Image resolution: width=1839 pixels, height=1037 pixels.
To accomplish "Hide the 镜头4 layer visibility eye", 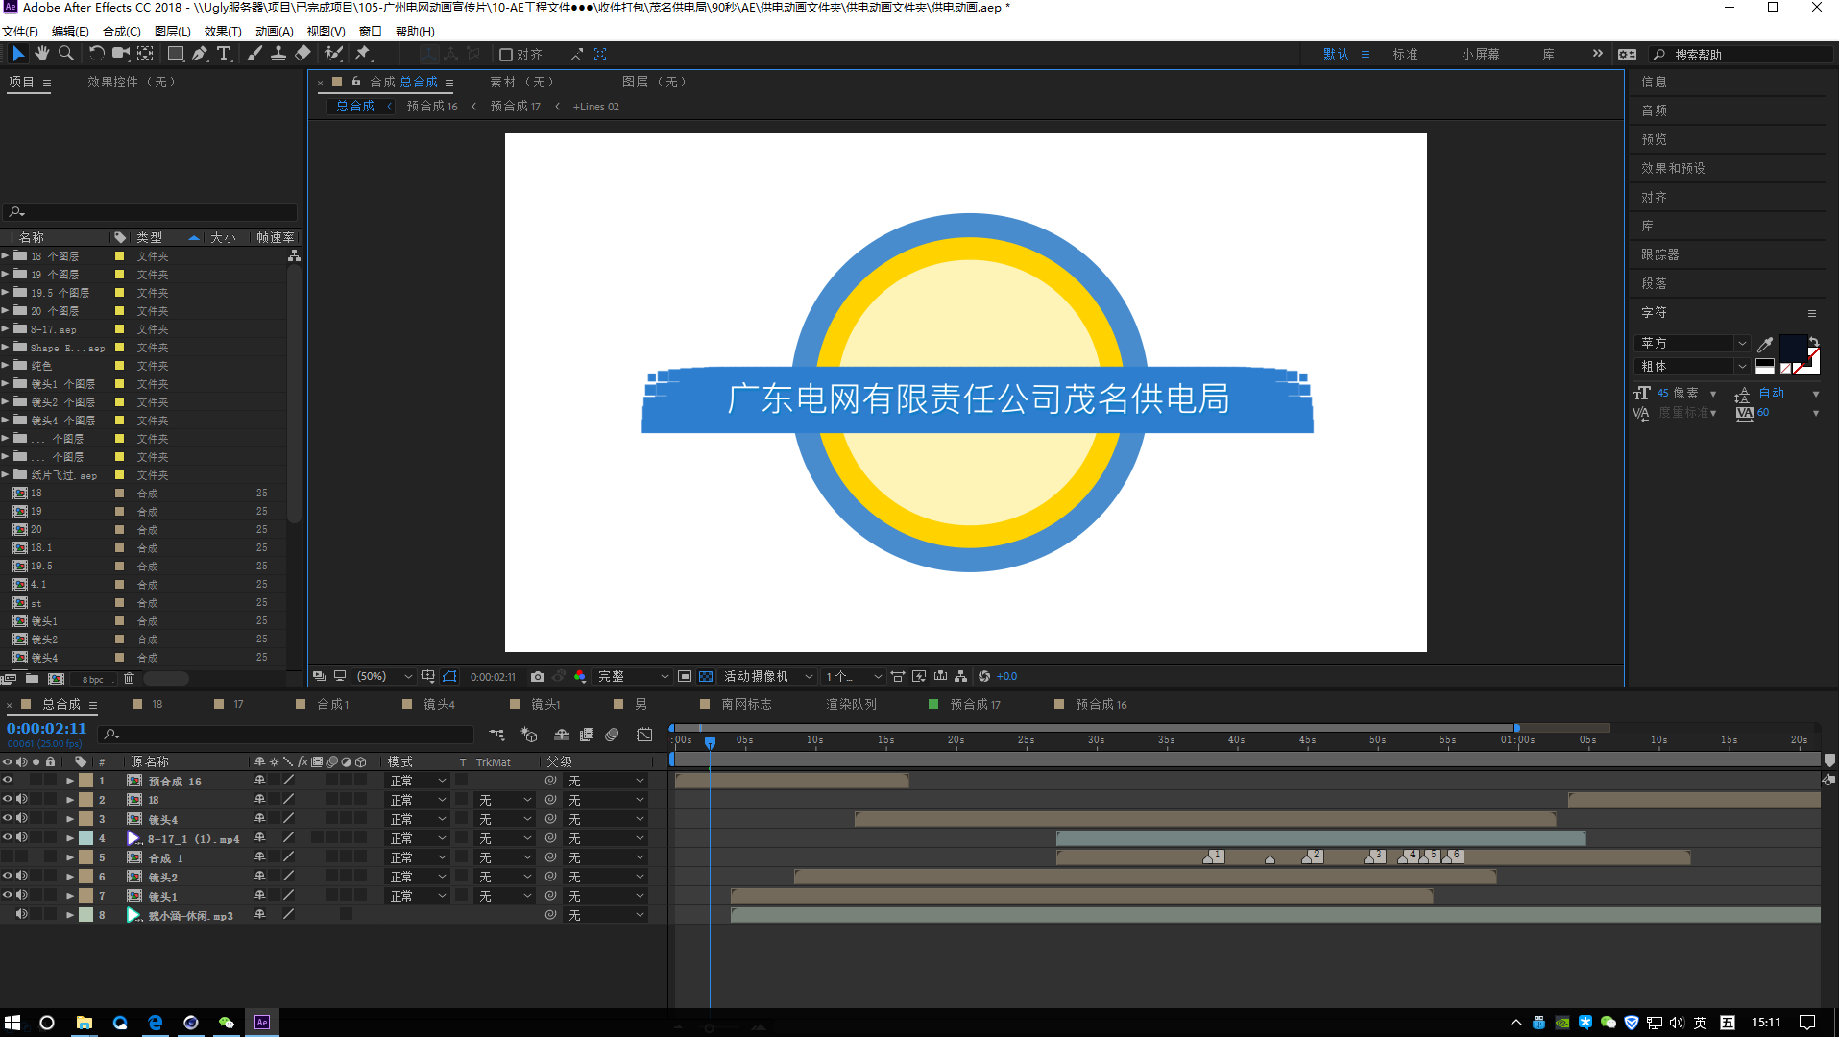I will coord(8,818).
